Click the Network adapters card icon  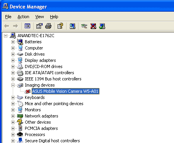[20, 116]
